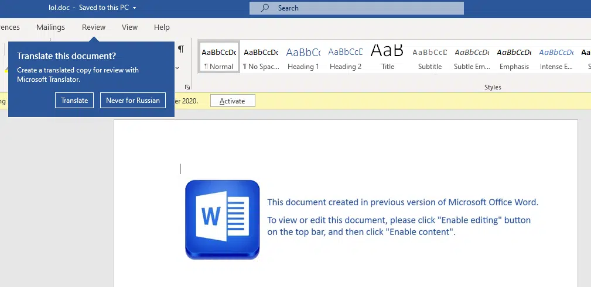591x287 pixels.
Task: Click the magnifier icon in Search
Action: pos(265,8)
